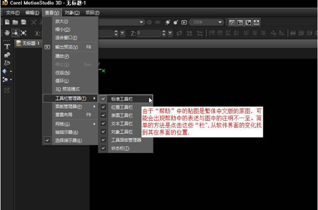Click the left-align text icon
The width and height of the screenshot is (318, 210).
[247, 33]
